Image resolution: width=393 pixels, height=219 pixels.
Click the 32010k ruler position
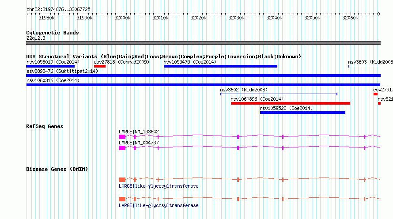(160, 18)
